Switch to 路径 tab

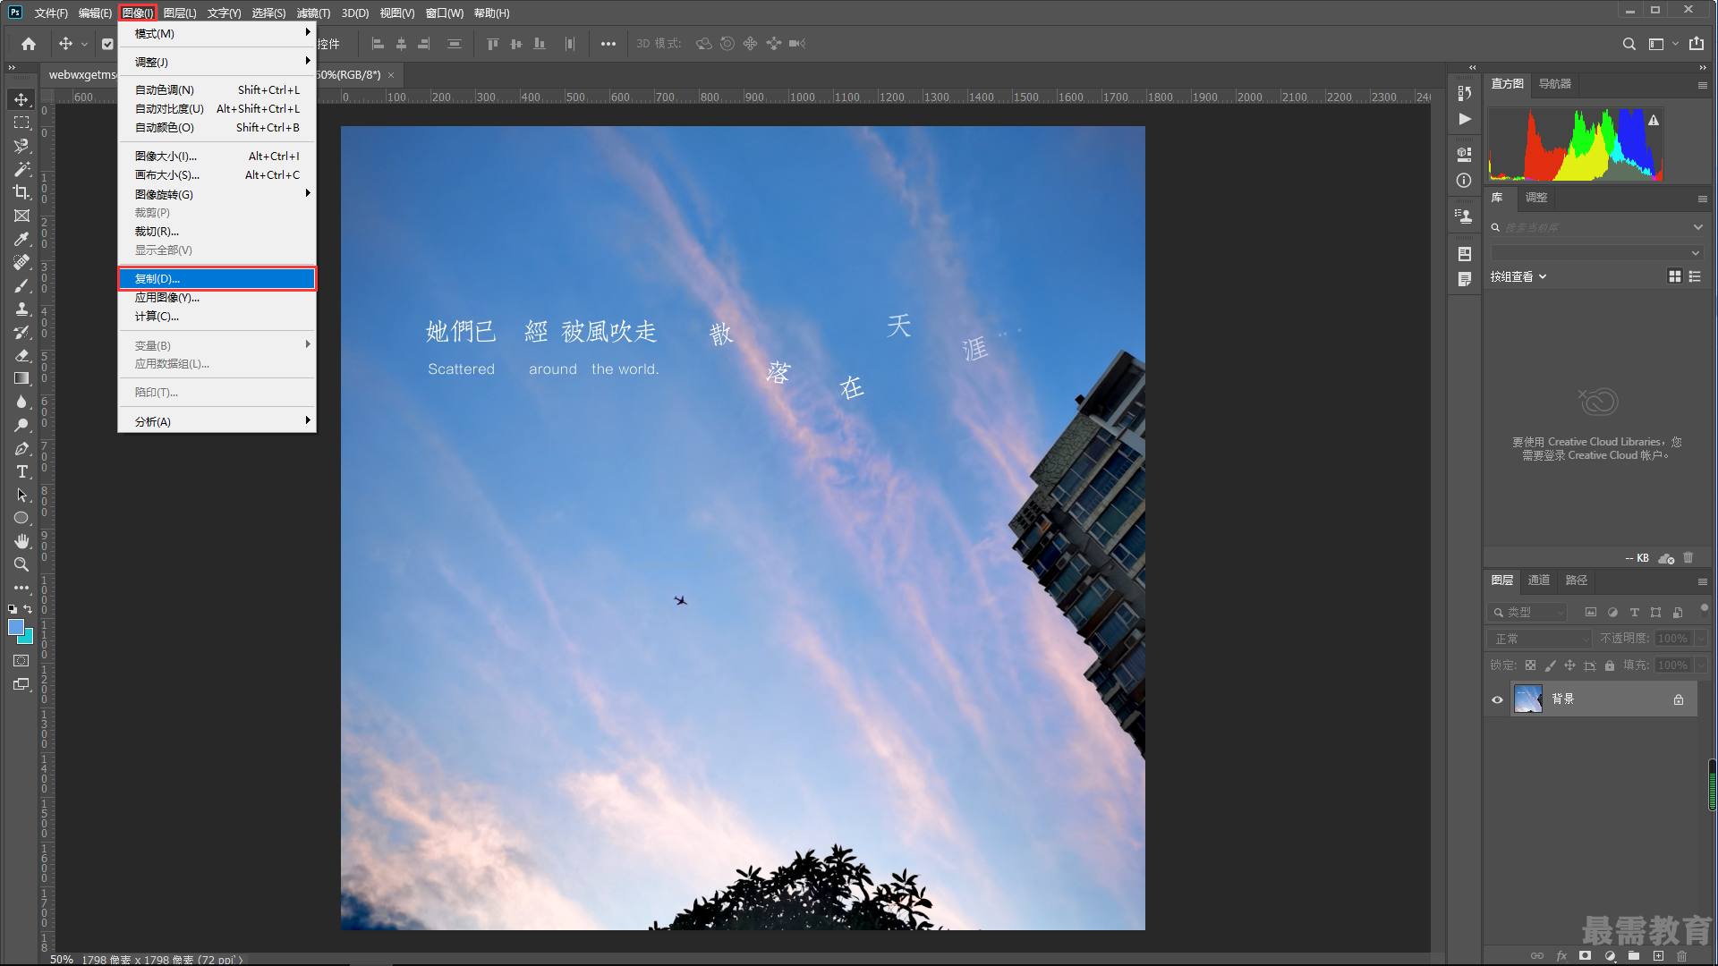pyautogui.click(x=1576, y=580)
